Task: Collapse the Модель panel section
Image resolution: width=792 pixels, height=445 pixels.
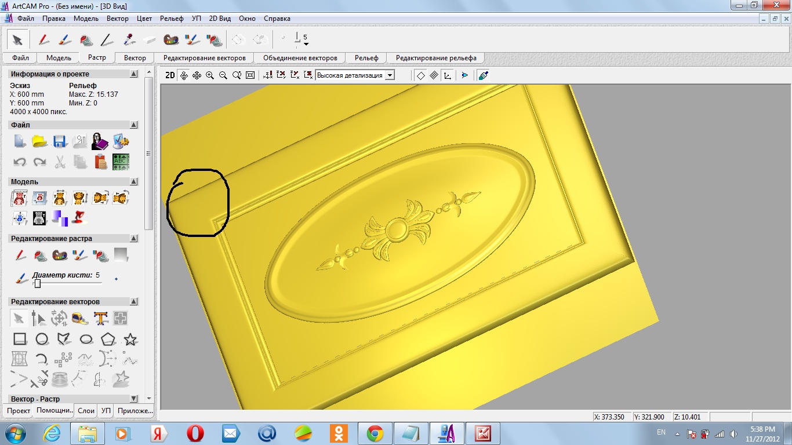Action: pyautogui.click(x=134, y=182)
